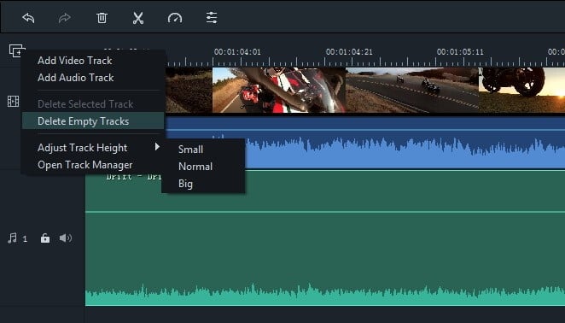The width and height of the screenshot is (565, 323).
Task: Mute audio track 1 speaker
Action: (x=66, y=238)
